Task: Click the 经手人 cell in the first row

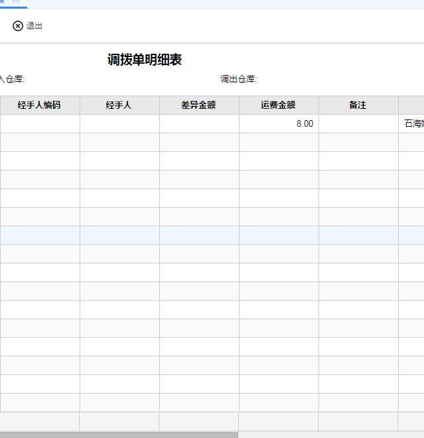Action: click(x=119, y=123)
